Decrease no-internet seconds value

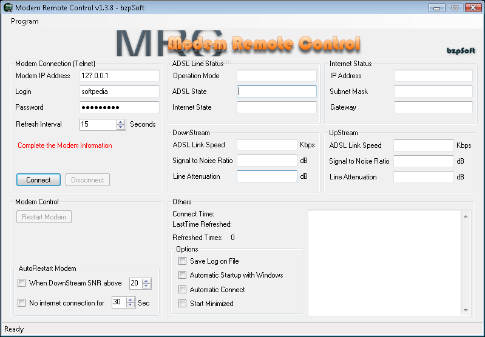[x=131, y=305]
